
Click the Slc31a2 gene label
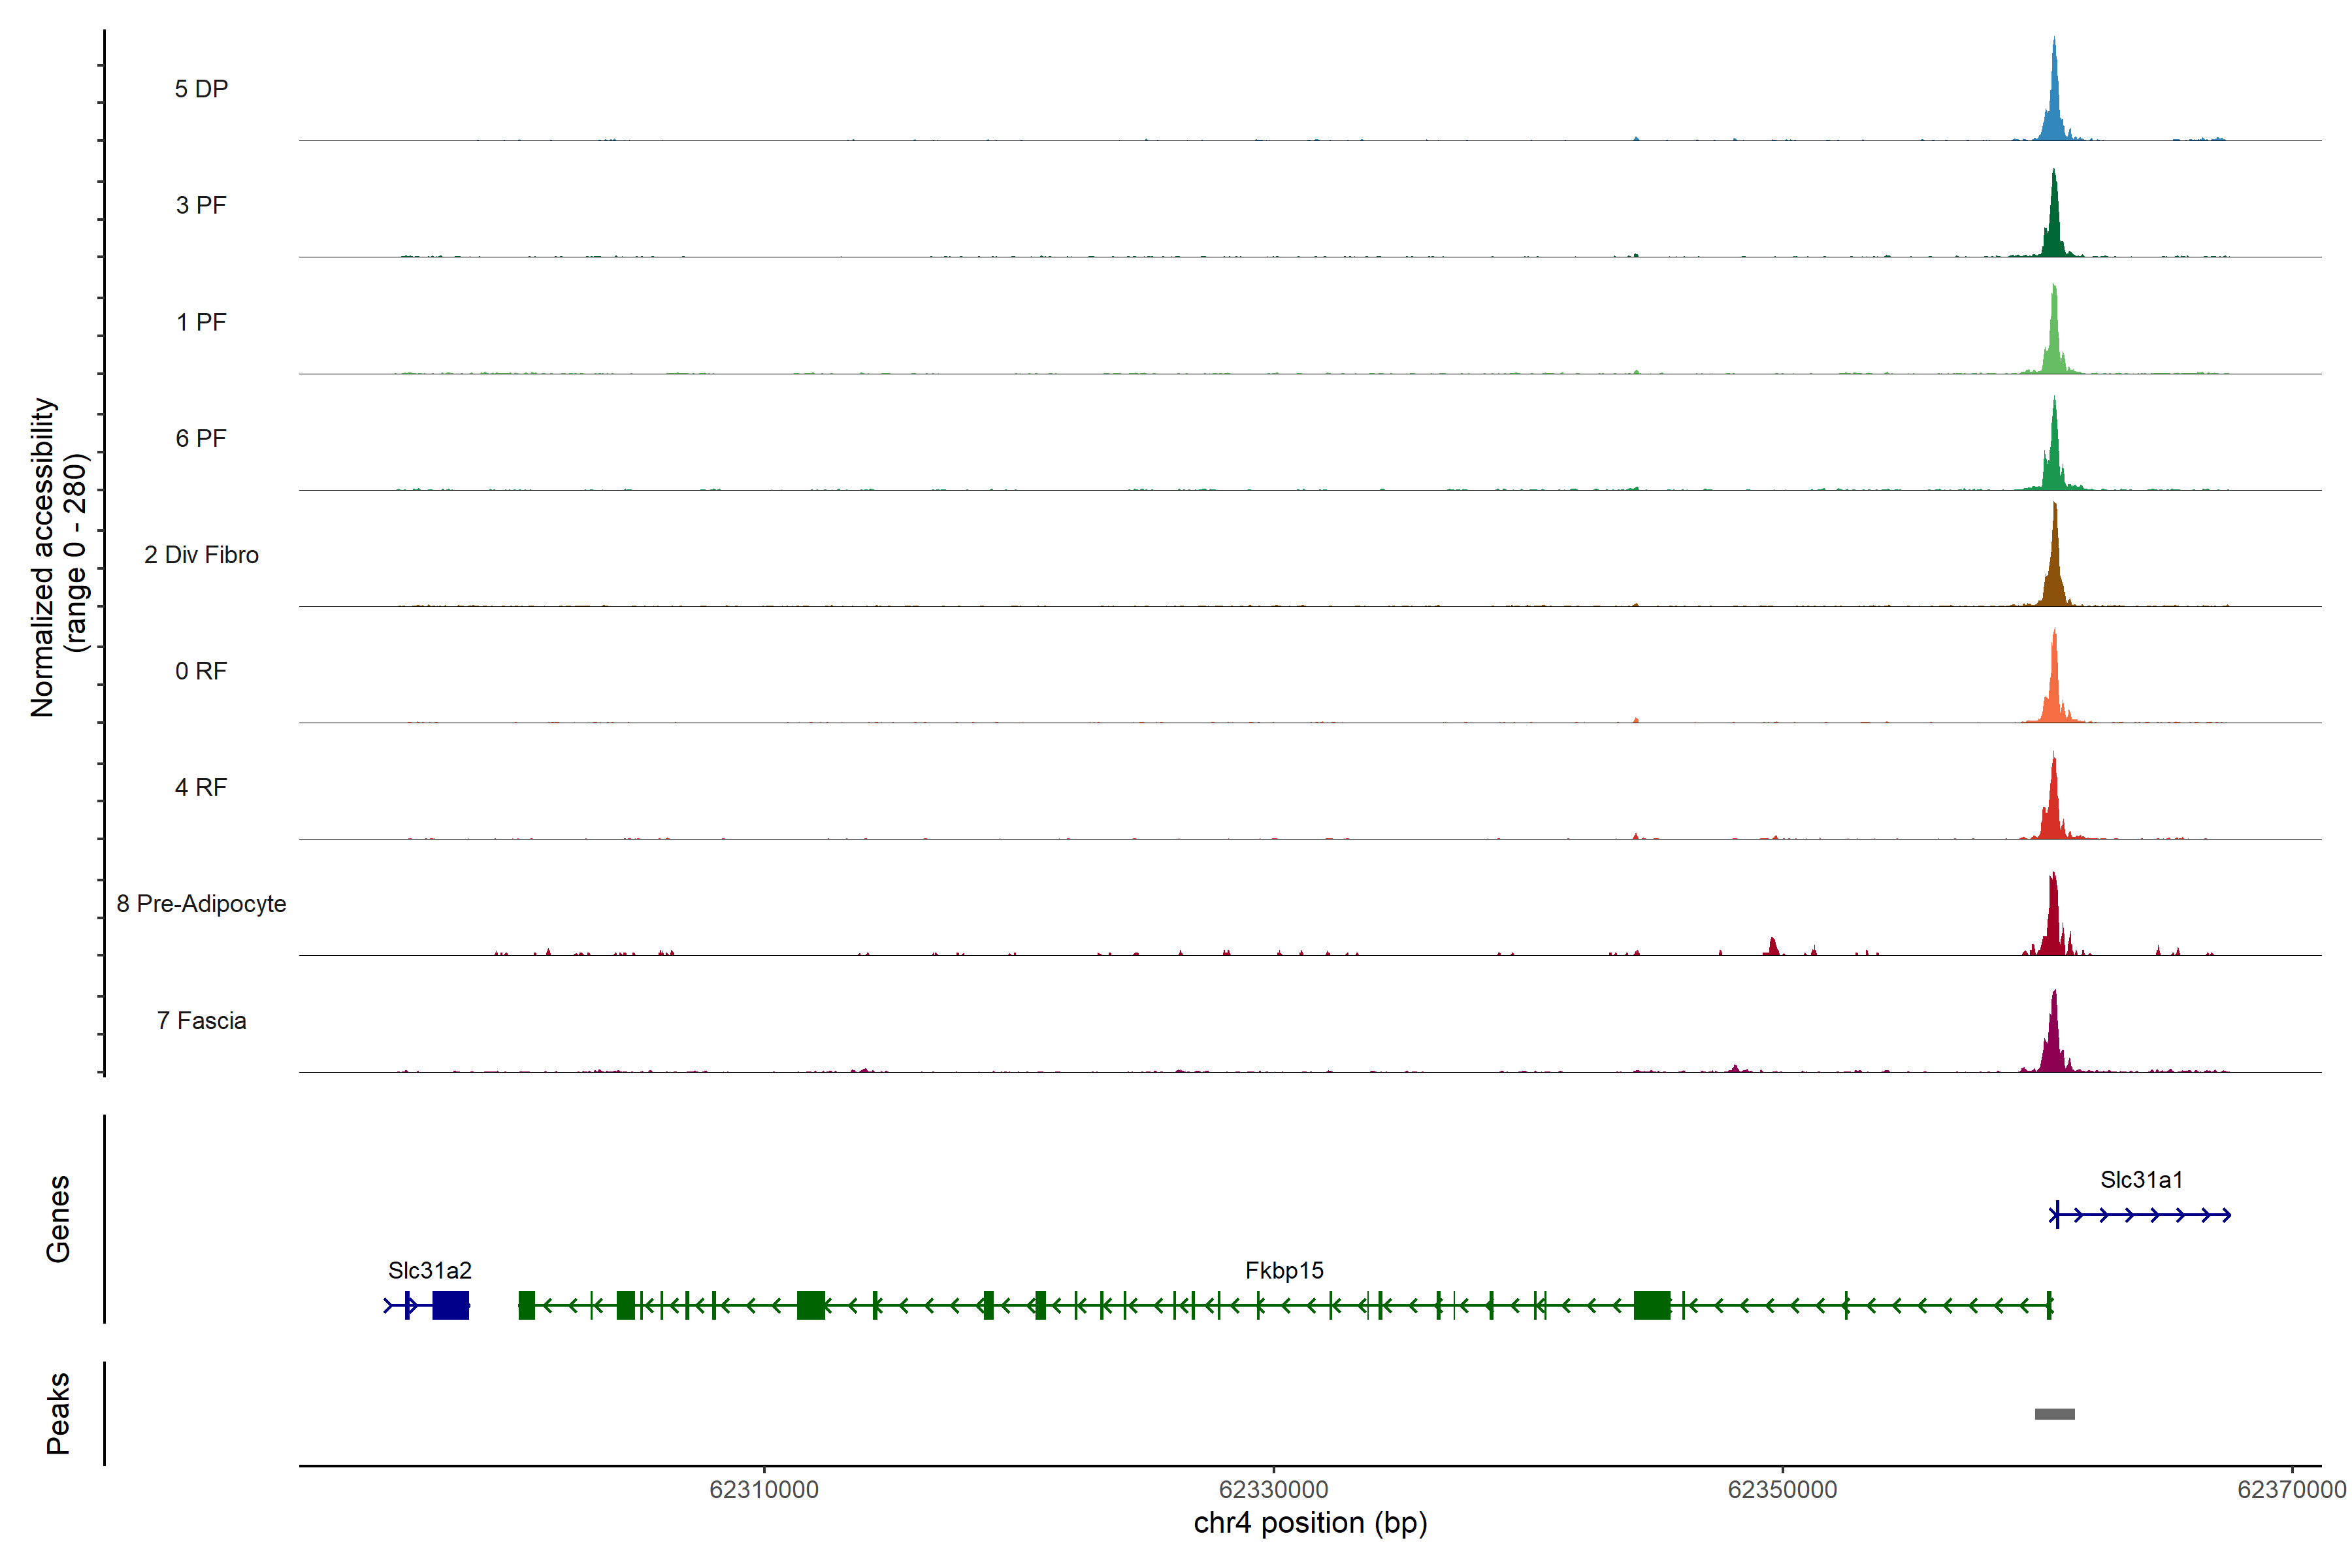(429, 1271)
